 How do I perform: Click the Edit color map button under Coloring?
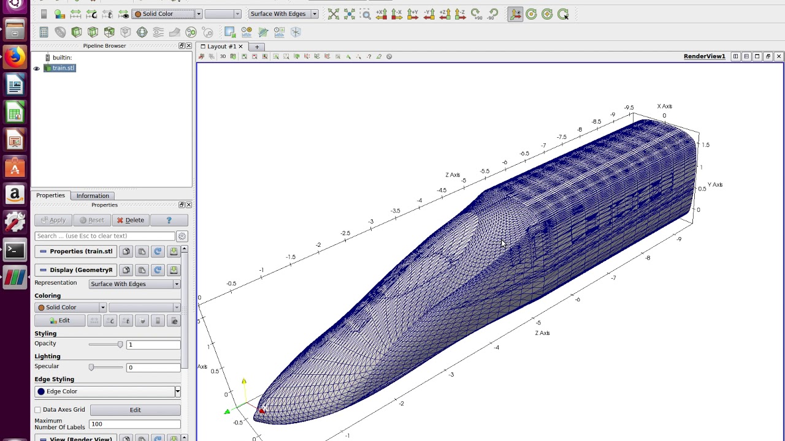59,321
